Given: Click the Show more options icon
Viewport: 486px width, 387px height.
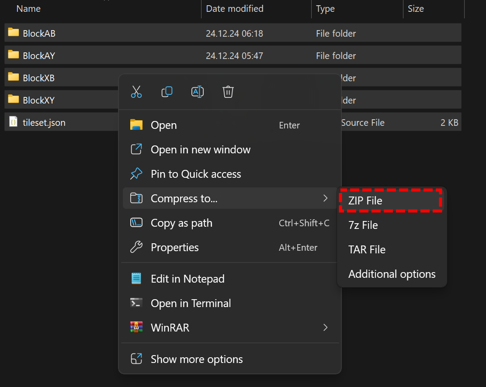Looking at the screenshot, I should point(136,359).
